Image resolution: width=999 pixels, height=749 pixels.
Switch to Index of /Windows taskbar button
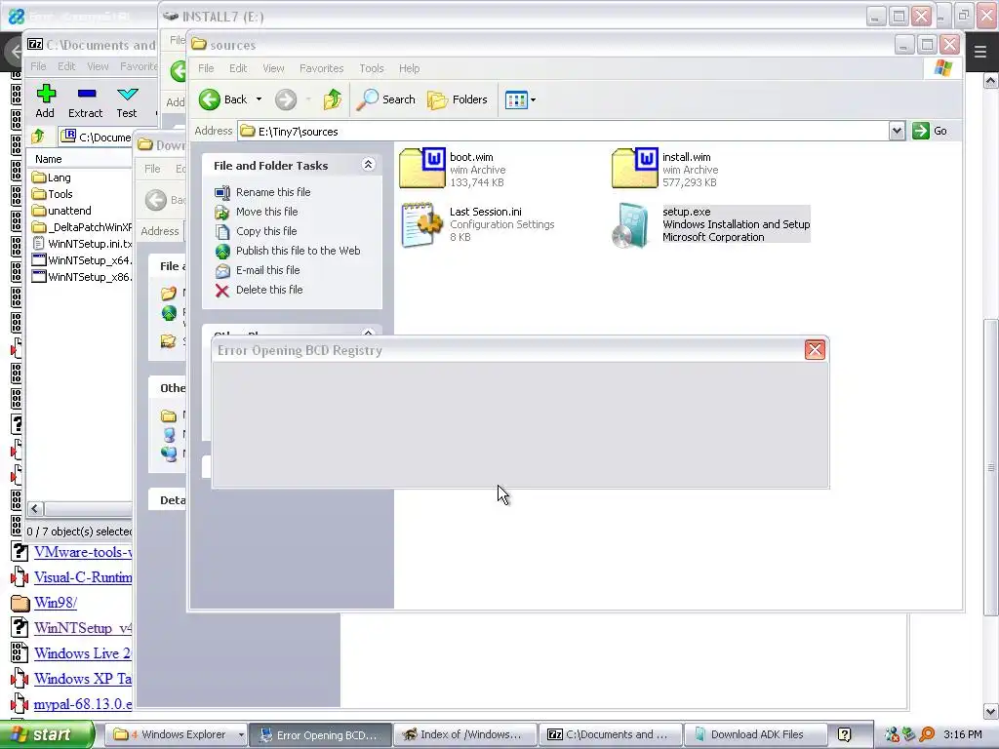pos(464,734)
